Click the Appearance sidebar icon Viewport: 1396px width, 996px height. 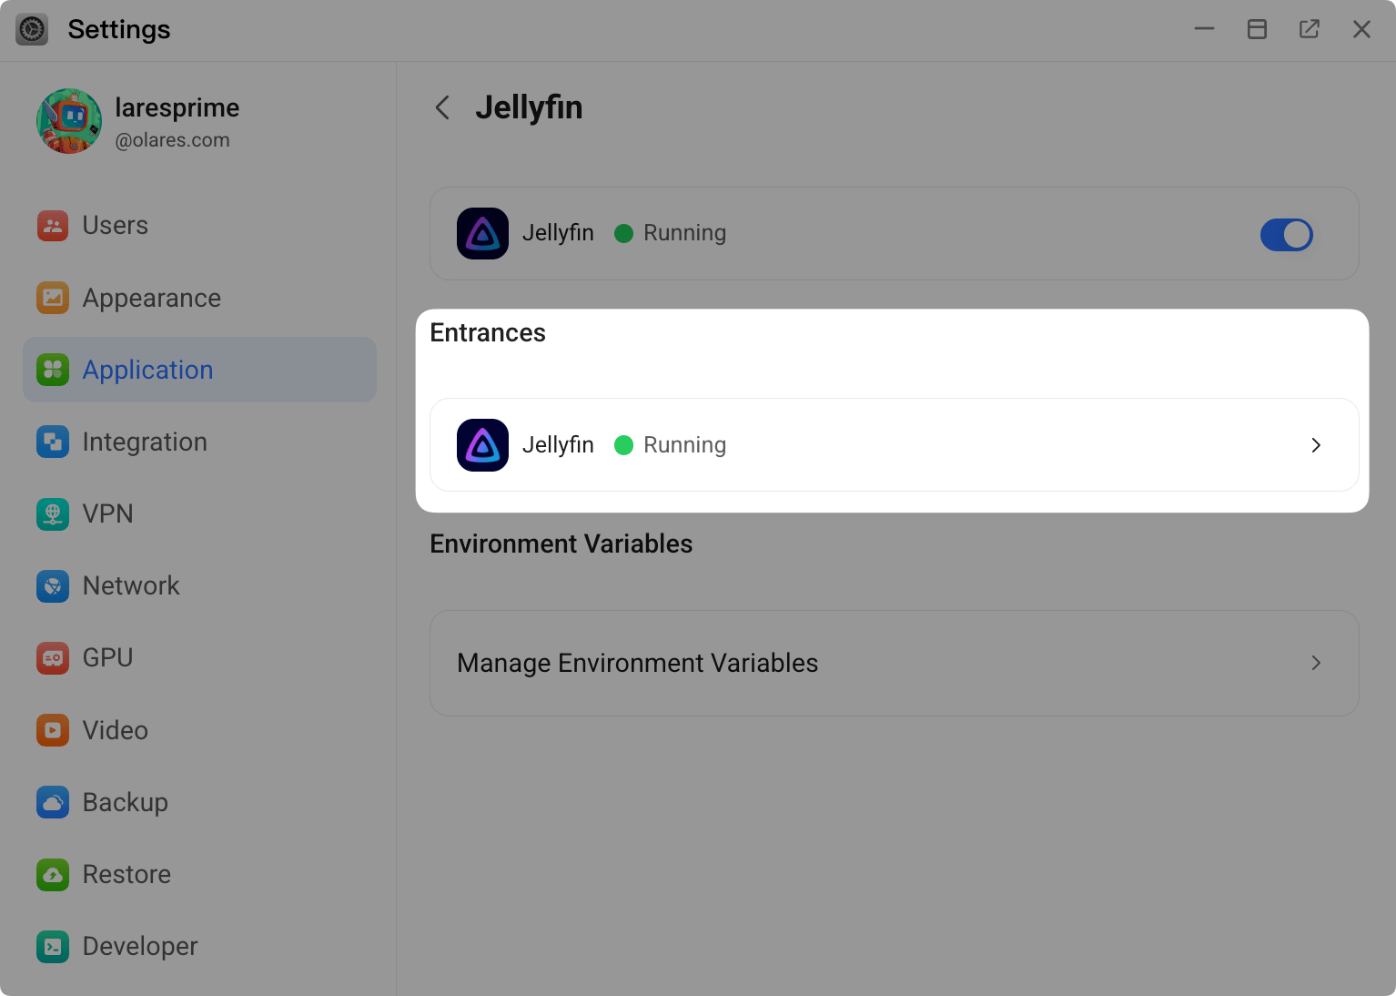pos(53,298)
